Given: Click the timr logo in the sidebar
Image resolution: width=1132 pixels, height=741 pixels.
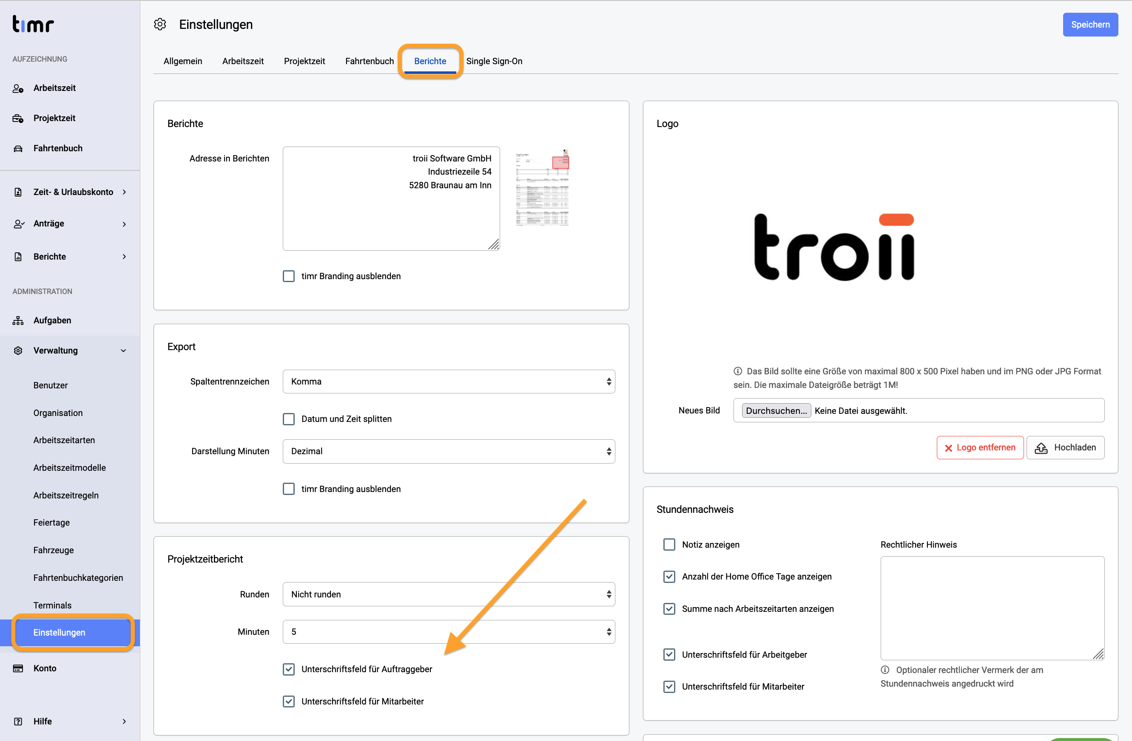Looking at the screenshot, I should [x=33, y=24].
